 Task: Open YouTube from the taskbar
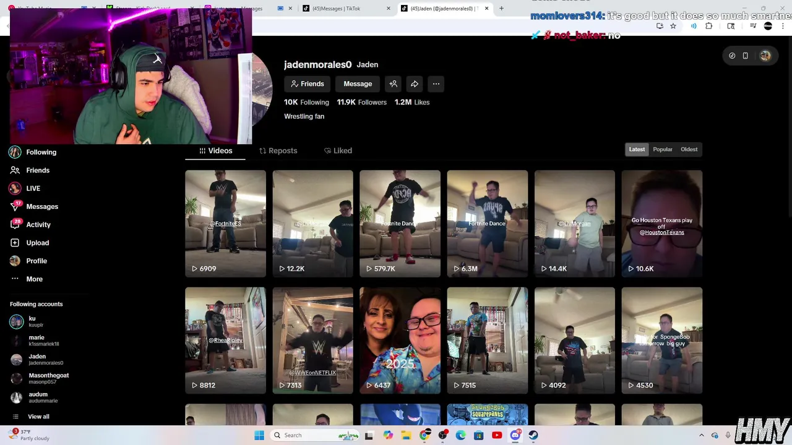497,435
